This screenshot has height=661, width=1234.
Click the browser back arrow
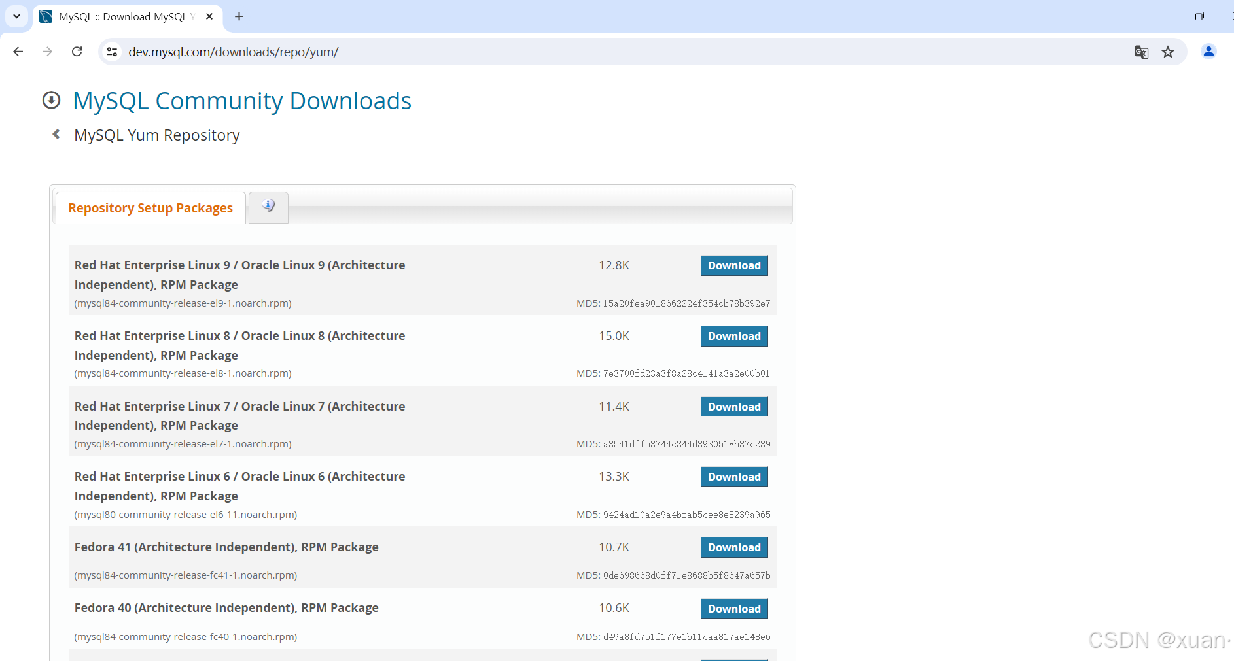(x=18, y=52)
